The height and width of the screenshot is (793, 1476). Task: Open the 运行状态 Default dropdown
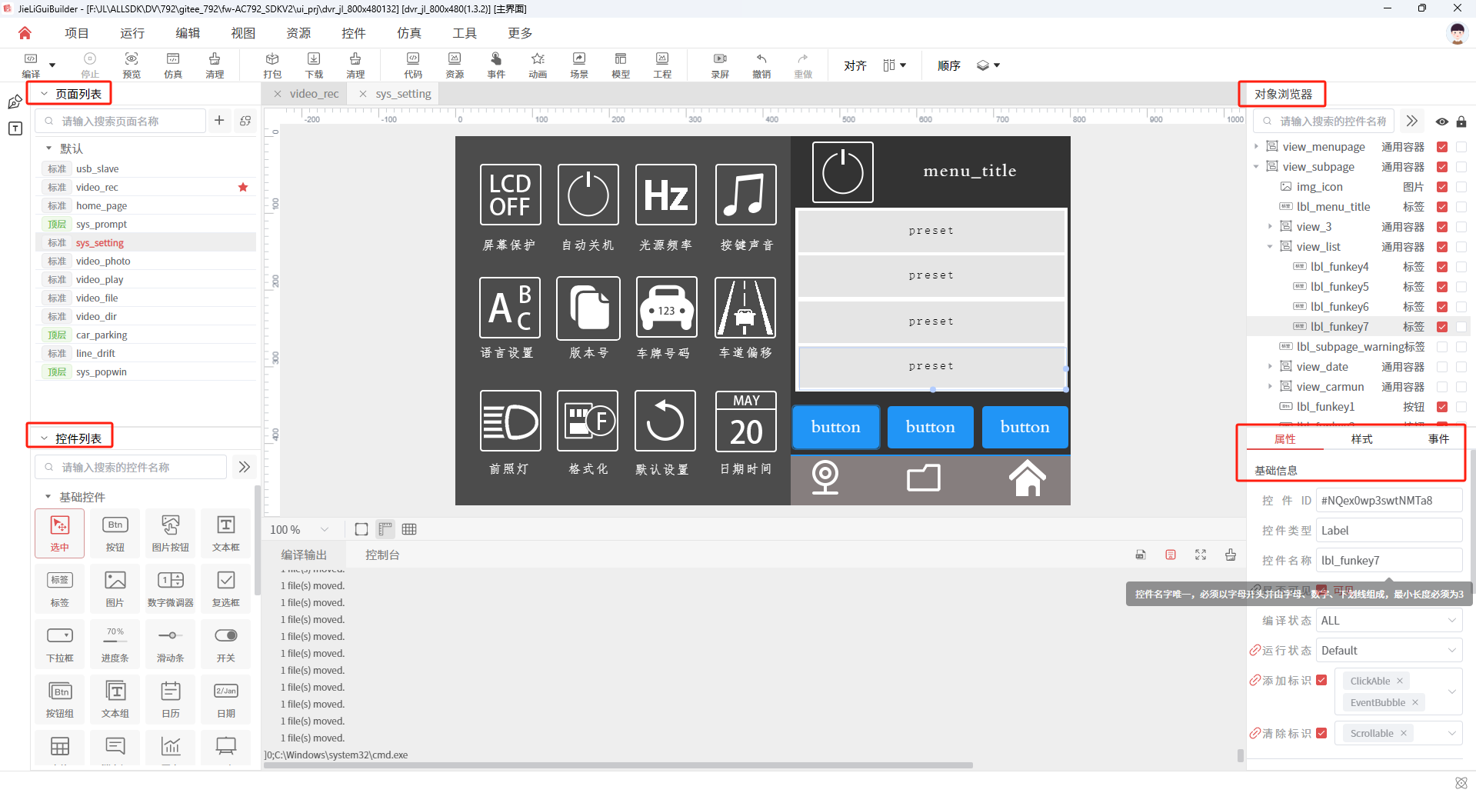[1389, 651]
